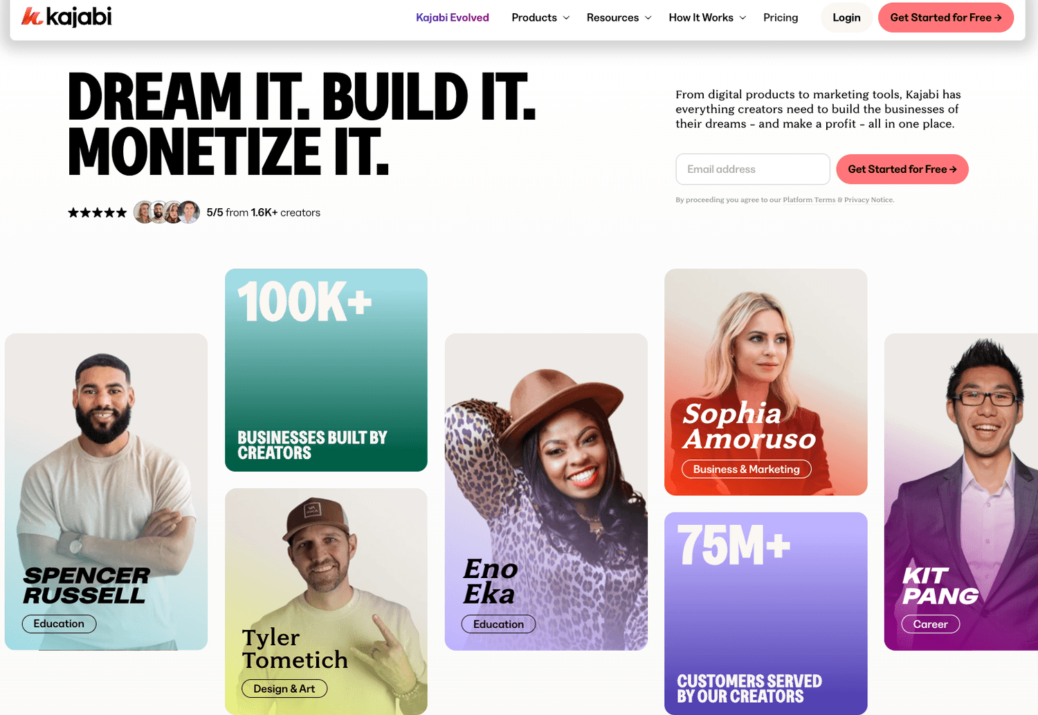
Task: Open Spencer Russell creator card
Action: (106, 492)
